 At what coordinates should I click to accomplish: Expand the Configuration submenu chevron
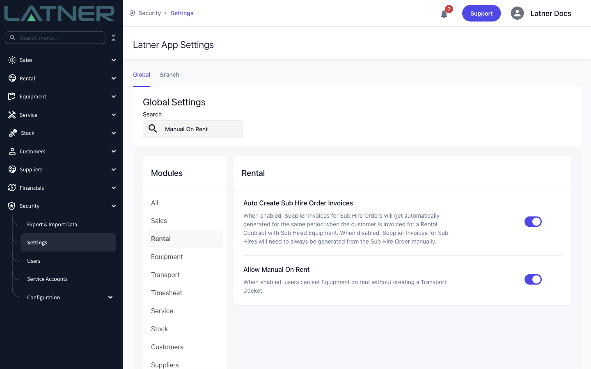(x=110, y=297)
